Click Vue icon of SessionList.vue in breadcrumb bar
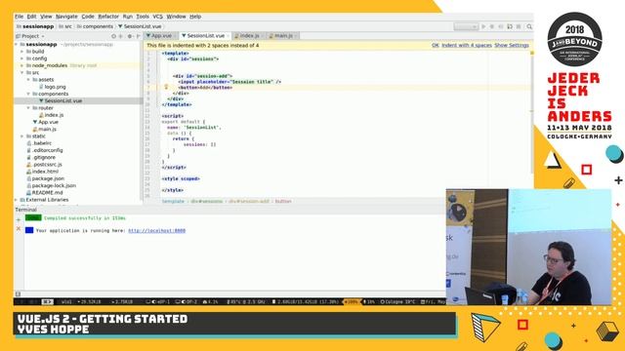Image resolution: width=625 pixels, height=351 pixels. pos(120,26)
